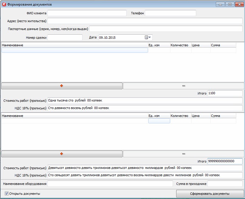Click the Итого field showing 1100
This screenshot has height=199, width=245.
(x=225, y=93)
